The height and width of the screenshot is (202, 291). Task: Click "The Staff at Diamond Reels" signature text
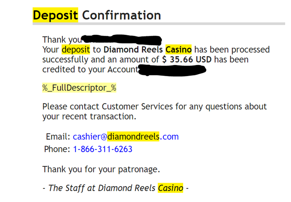click(102, 188)
